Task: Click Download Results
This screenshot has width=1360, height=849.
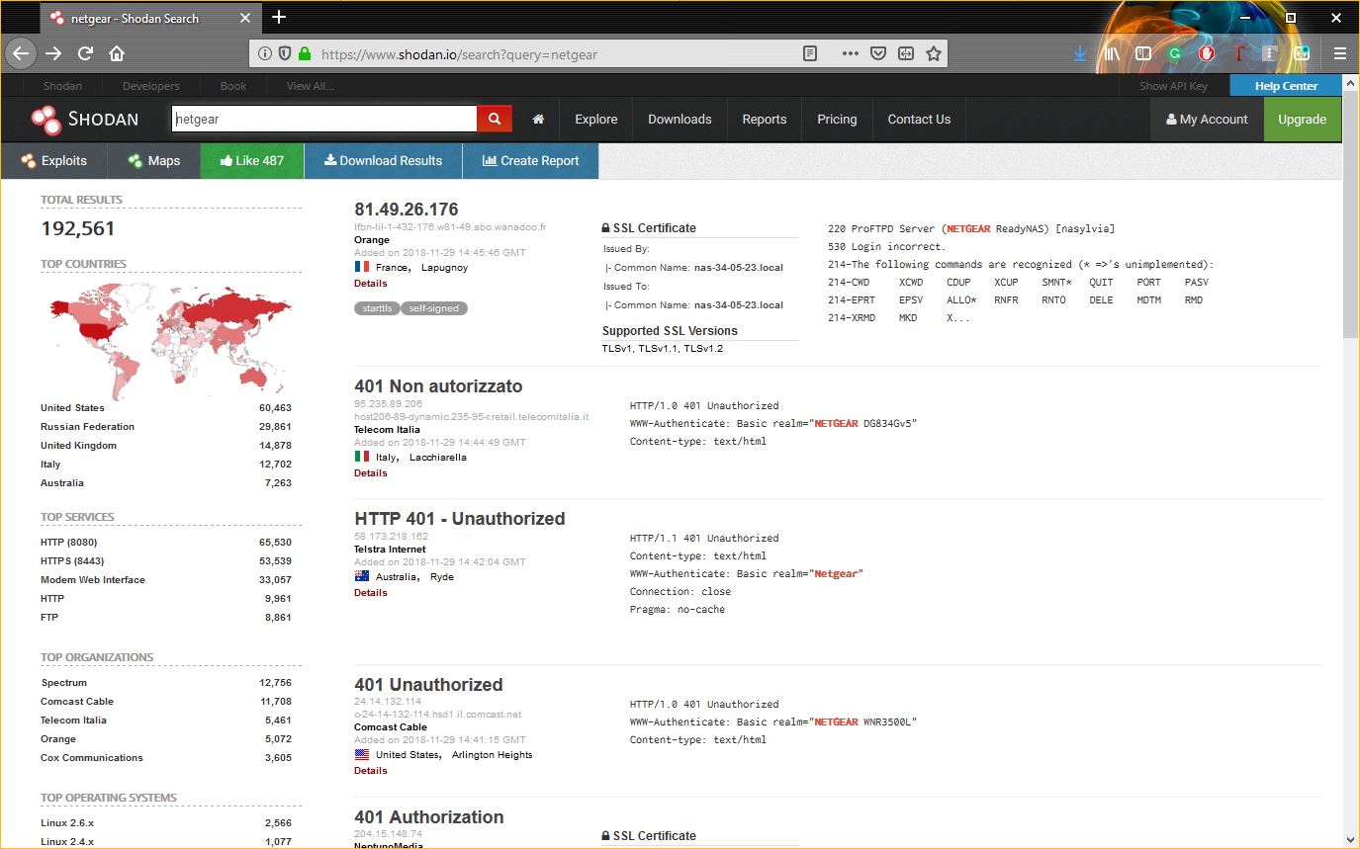Action: pos(383,160)
